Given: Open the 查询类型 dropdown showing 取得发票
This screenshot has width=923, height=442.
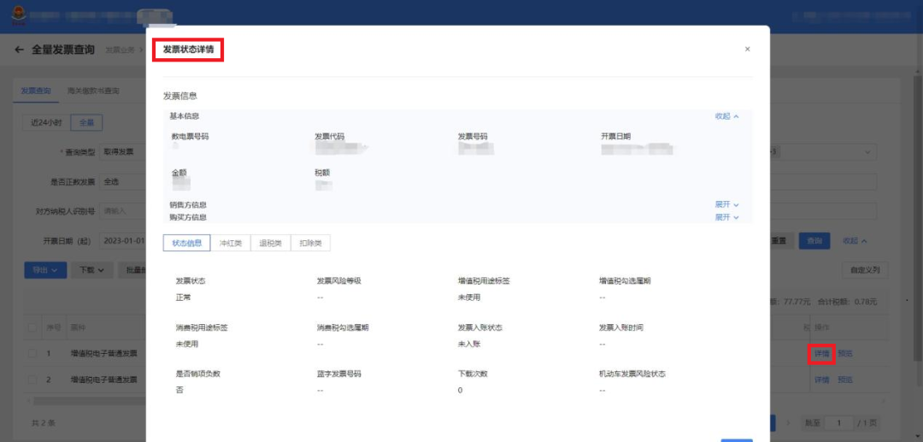Looking at the screenshot, I should pos(123,152).
